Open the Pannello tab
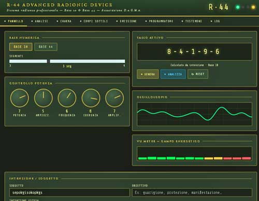The width and height of the screenshot is (259, 201). pos(13,21)
